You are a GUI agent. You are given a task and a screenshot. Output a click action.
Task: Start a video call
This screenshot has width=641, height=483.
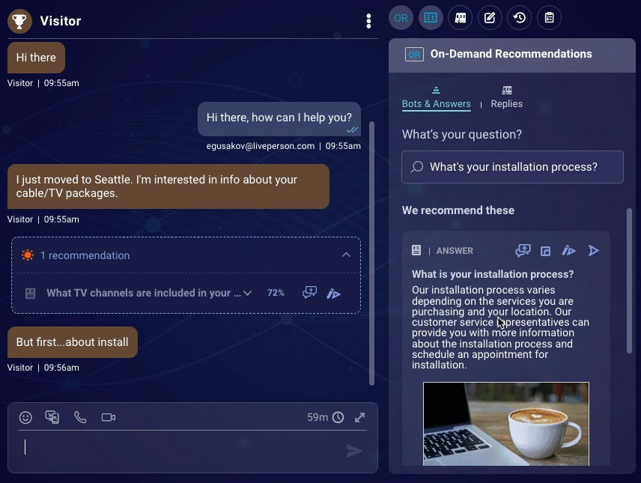[109, 418]
